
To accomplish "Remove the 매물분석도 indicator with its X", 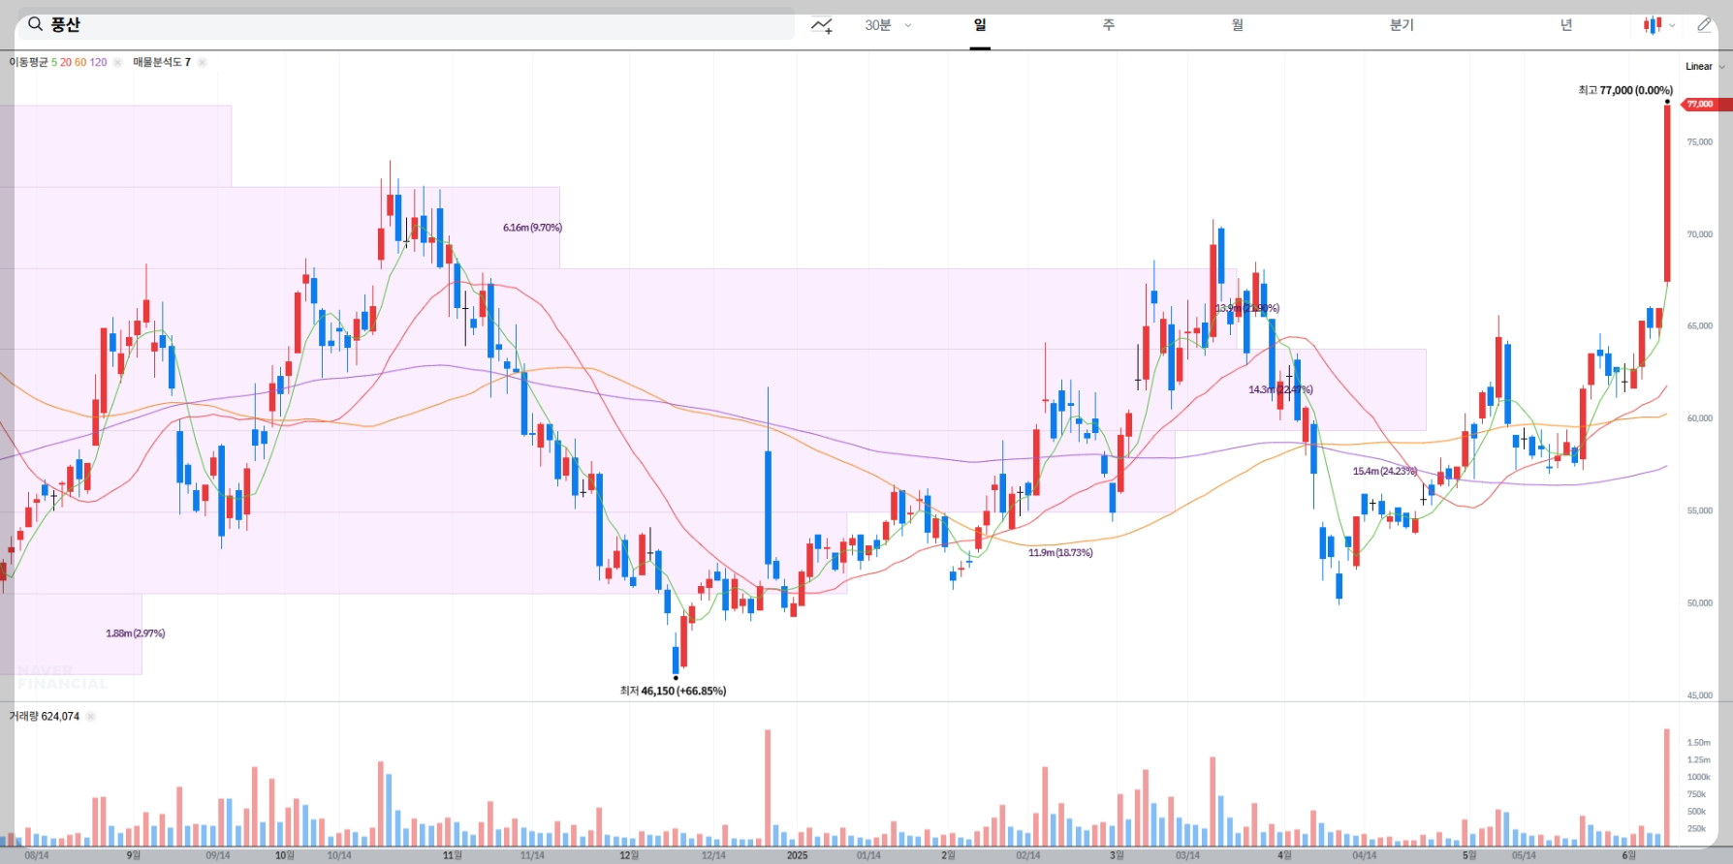I will point(202,62).
